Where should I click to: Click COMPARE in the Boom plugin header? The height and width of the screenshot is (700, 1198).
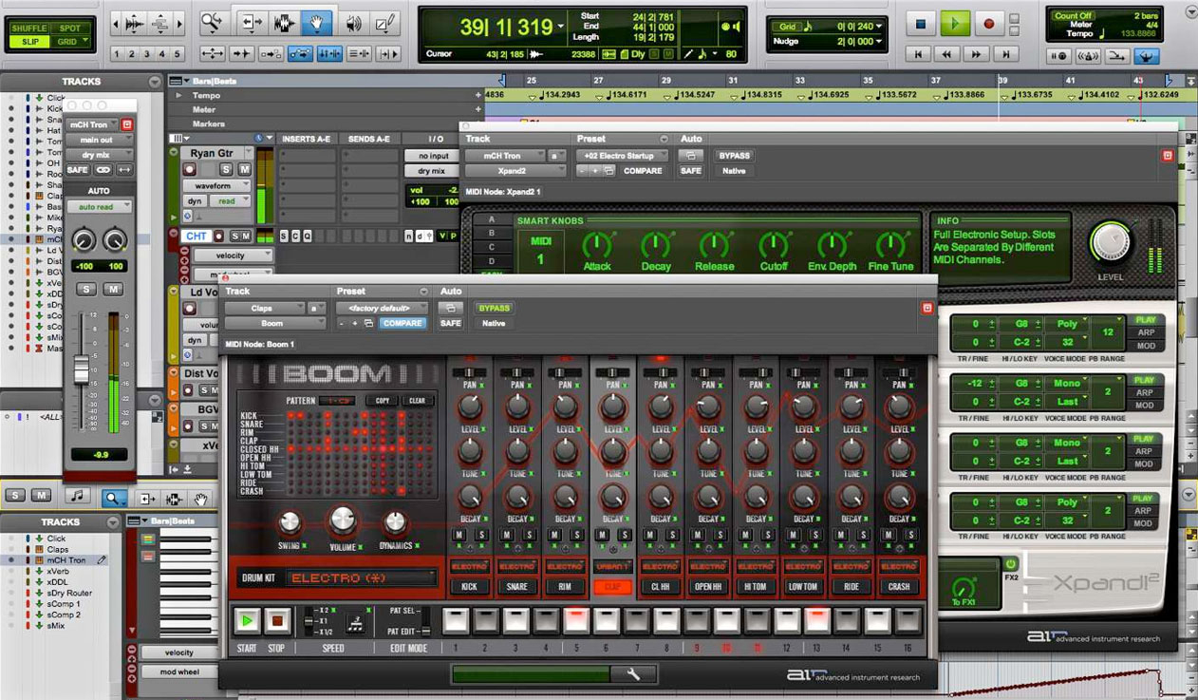(402, 323)
